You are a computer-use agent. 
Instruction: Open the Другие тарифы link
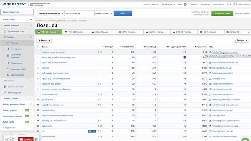pyautogui.click(x=242, y=13)
